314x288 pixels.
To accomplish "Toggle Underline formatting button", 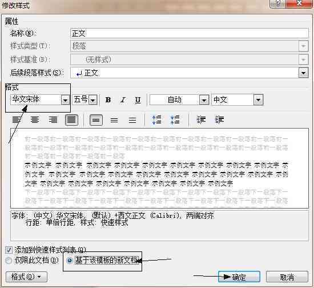I will pos(138,100).
